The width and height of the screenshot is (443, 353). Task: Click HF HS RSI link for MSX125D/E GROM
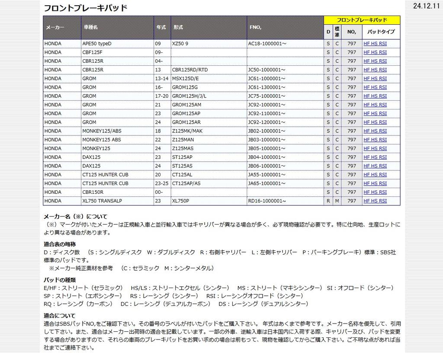pos(375,79)
